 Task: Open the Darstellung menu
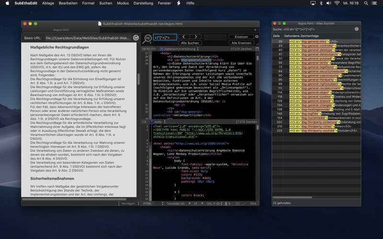click(x=143, y=3)
